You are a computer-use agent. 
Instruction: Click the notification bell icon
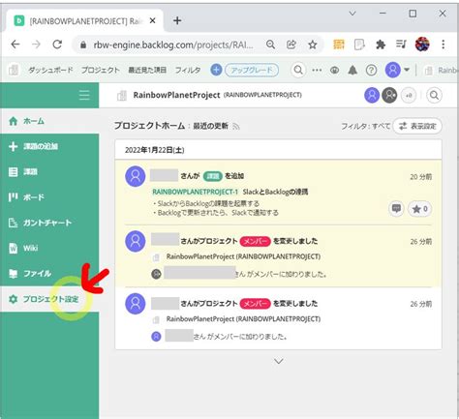352,70
